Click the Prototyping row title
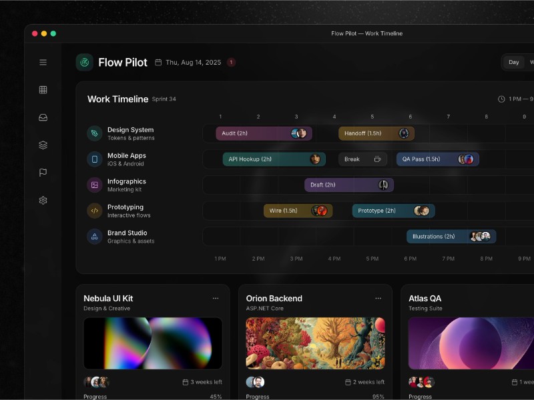Image resolution: width=534 pixels, height=400 pixels. pos(125,207)
